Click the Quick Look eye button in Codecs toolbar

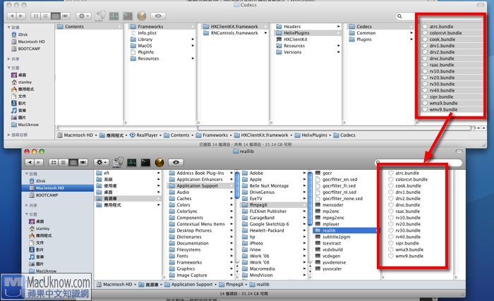click(158, 16)
